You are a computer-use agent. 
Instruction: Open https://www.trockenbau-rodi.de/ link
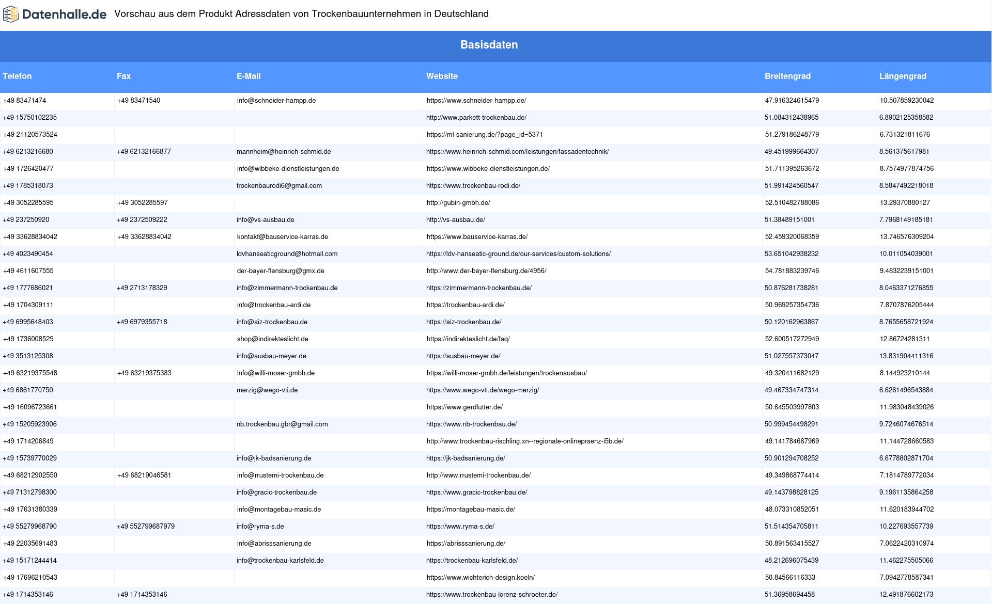[473, 186]
